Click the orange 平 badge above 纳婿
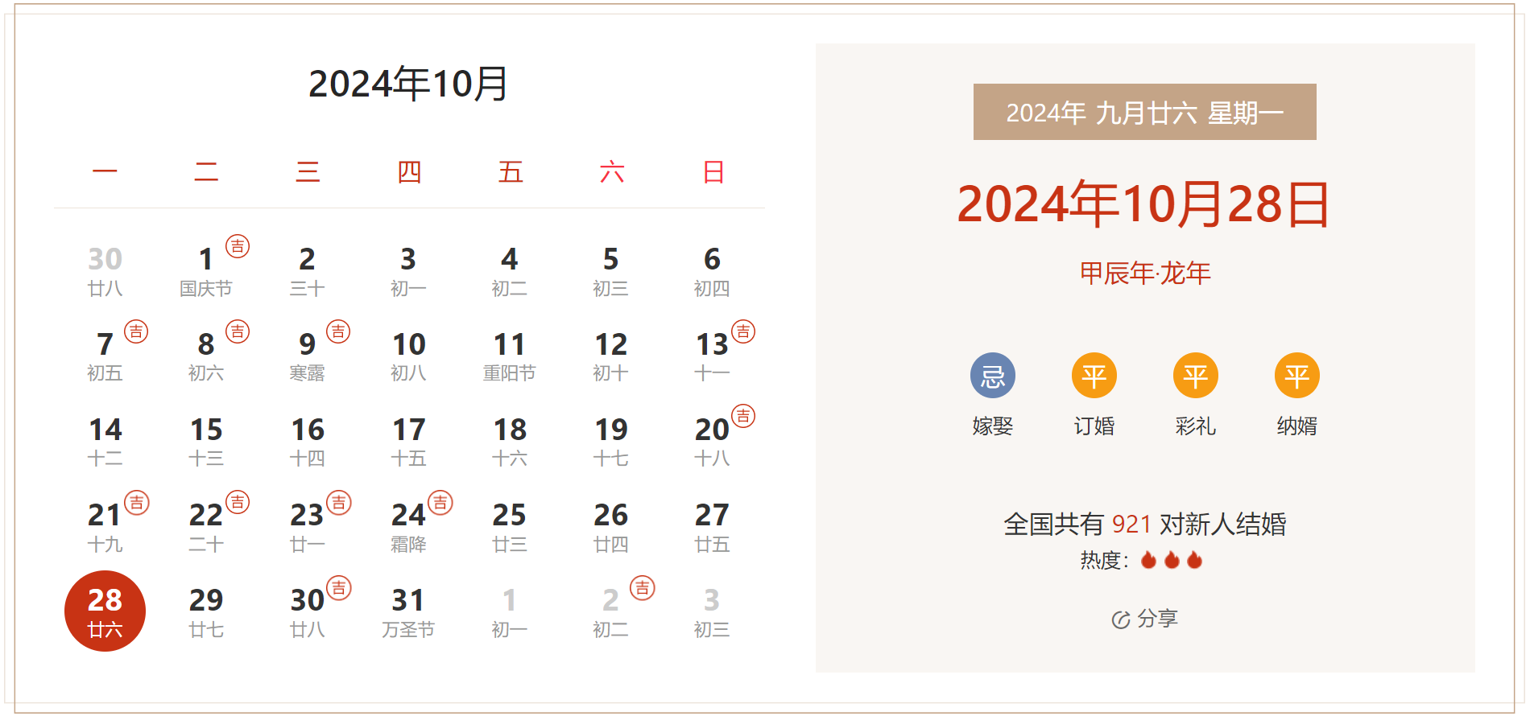This screenshot has height=716, width=1530. (1297, 376)
